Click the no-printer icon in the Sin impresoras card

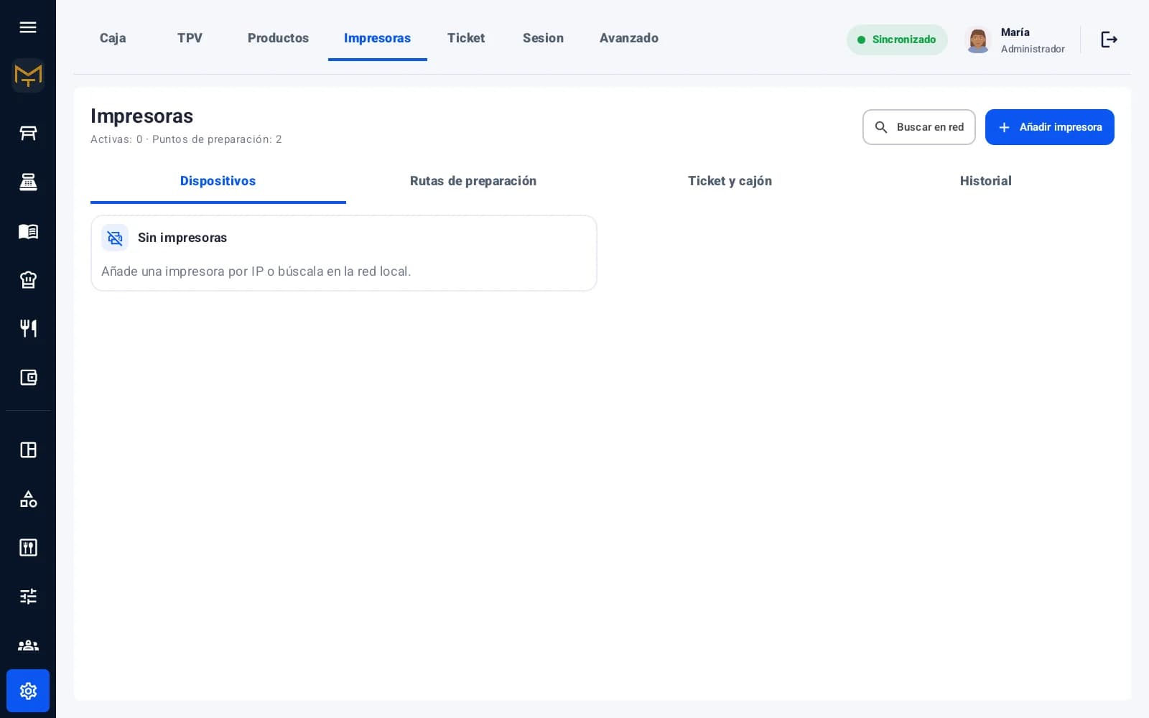pos(115,238)
